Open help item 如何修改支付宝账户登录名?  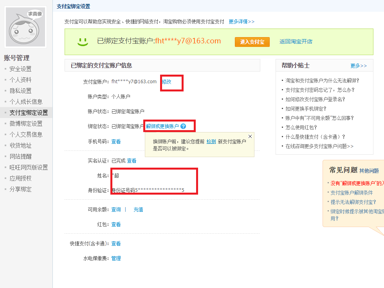click(x=315, y=99)
